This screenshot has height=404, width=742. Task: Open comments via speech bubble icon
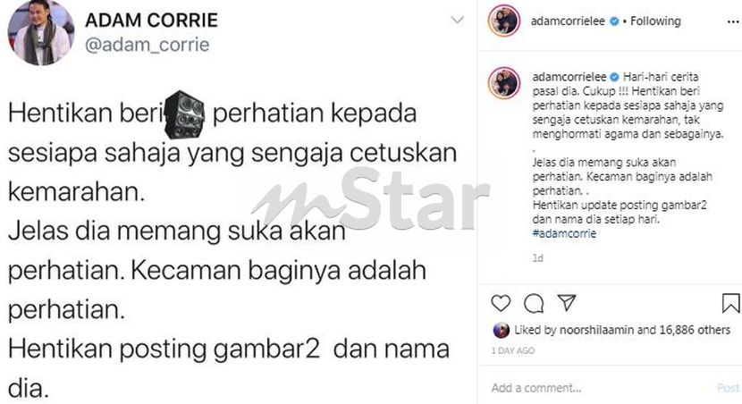(534, 304)
